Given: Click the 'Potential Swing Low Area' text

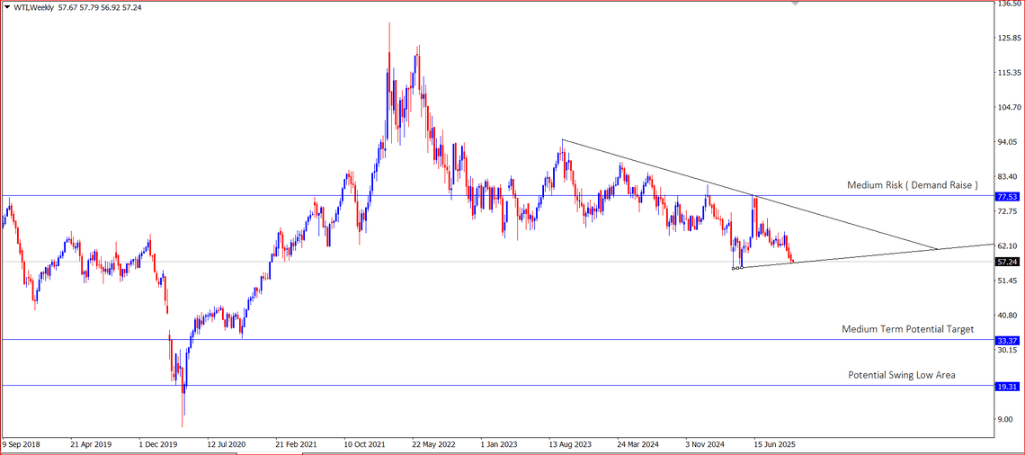Looking at the screenshot, I should click(902, 374).
